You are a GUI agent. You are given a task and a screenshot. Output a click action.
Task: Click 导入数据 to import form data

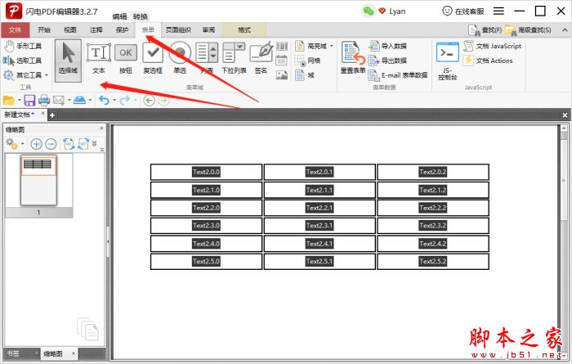tap(387, 46)
